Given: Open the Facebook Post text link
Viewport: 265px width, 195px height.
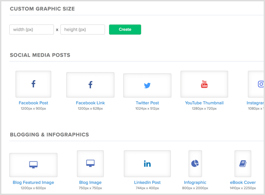Looking at the screenshot, I should click(x=33, y=103).
